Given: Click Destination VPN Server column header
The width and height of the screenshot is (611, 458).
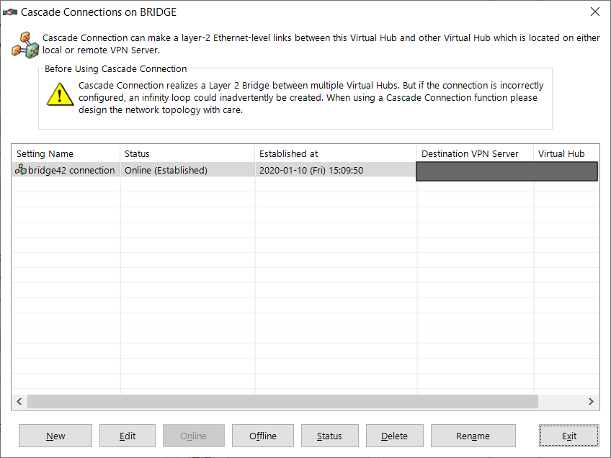Looking at the screenshot, I should (475, 153).
